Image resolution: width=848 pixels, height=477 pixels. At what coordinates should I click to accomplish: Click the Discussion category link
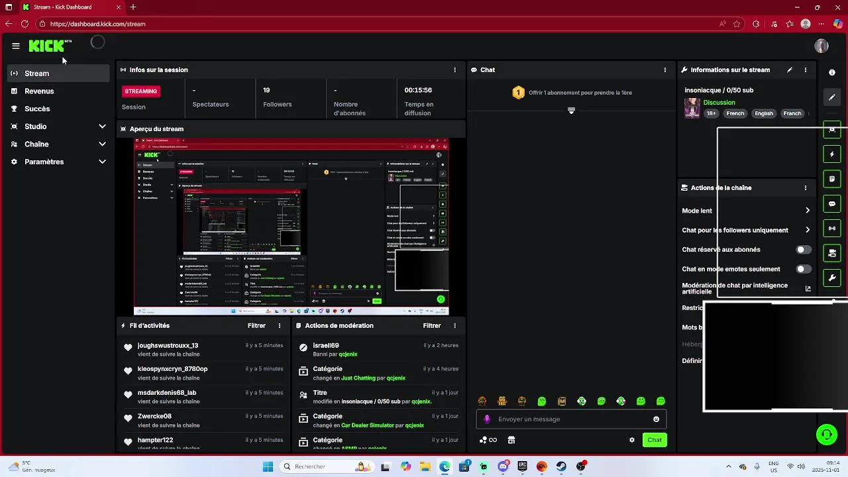pyautogui.click(x=719, y=103)
